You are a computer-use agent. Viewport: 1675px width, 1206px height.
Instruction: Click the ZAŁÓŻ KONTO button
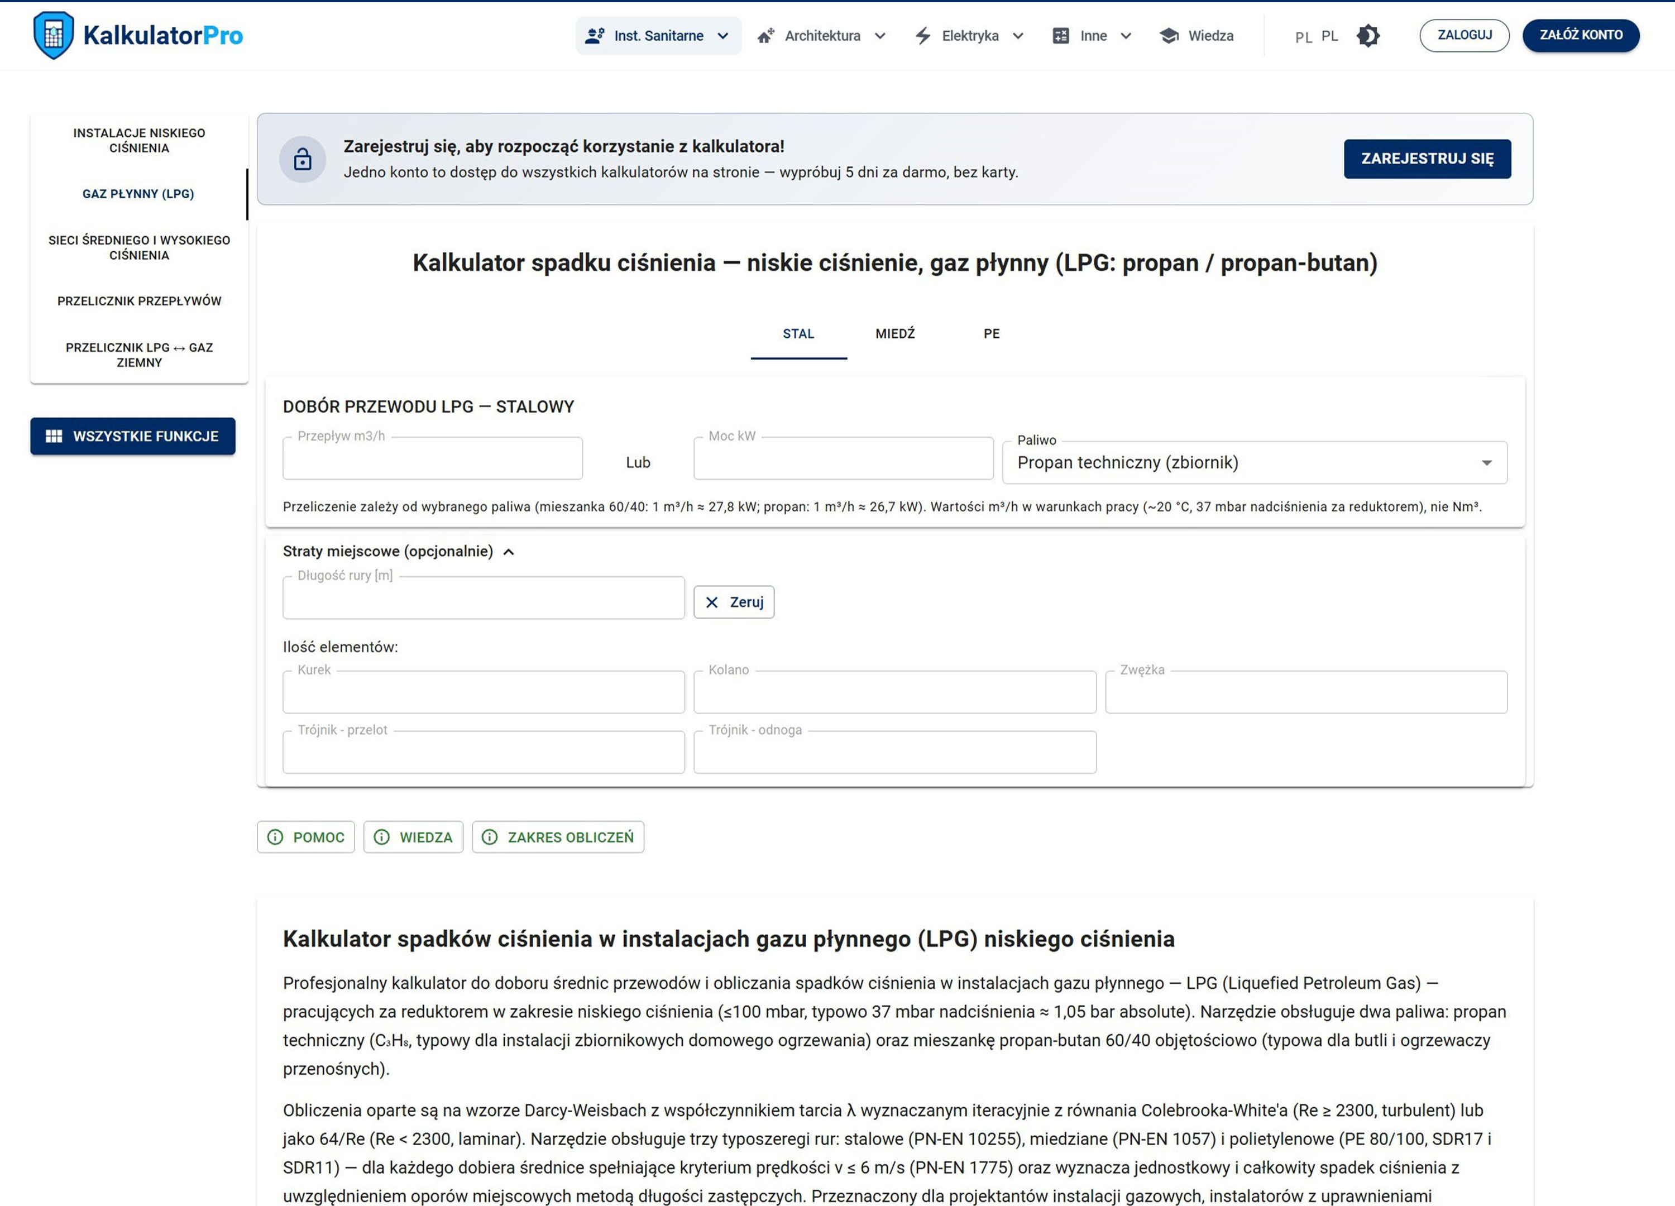(x=1581, y=35)
